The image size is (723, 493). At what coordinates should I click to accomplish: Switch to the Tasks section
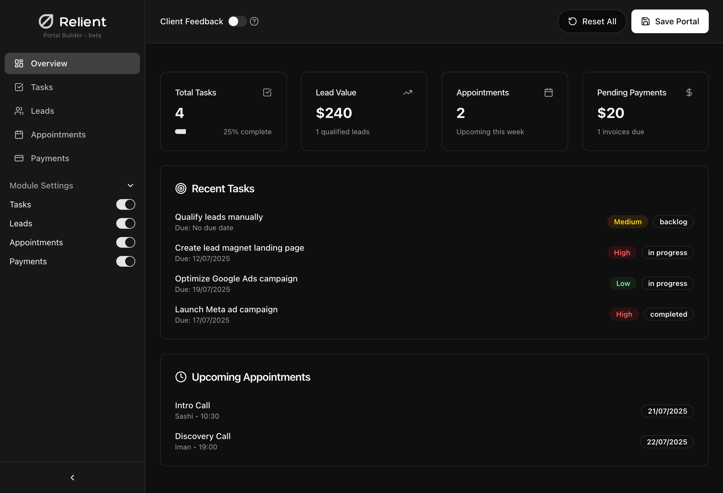pos(42,87)
